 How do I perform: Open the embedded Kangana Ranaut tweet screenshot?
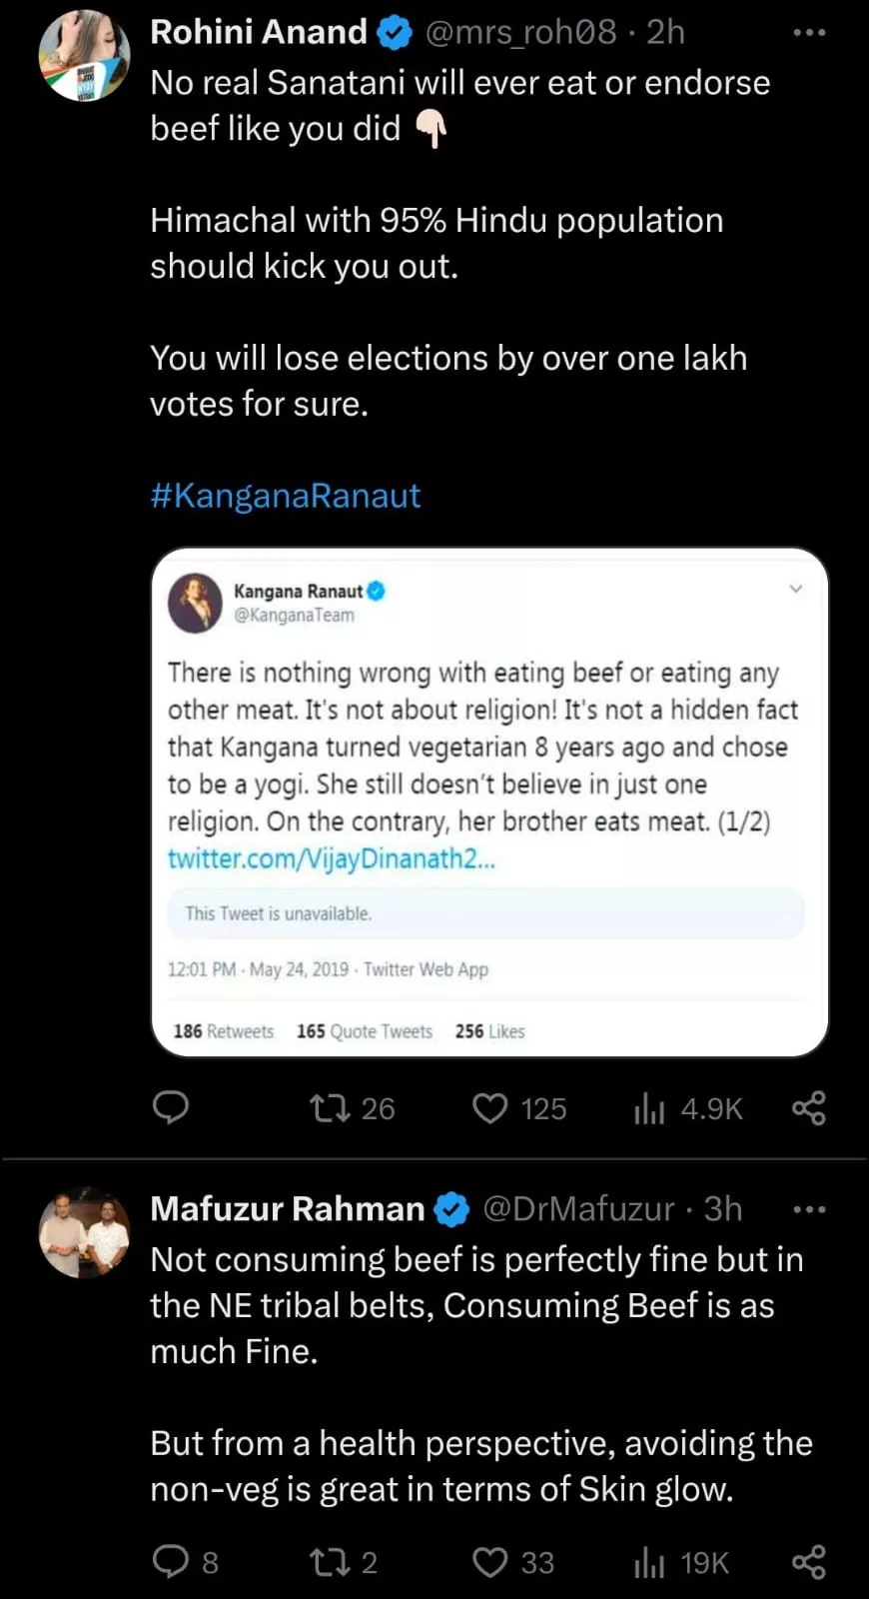tap(489, 760)
